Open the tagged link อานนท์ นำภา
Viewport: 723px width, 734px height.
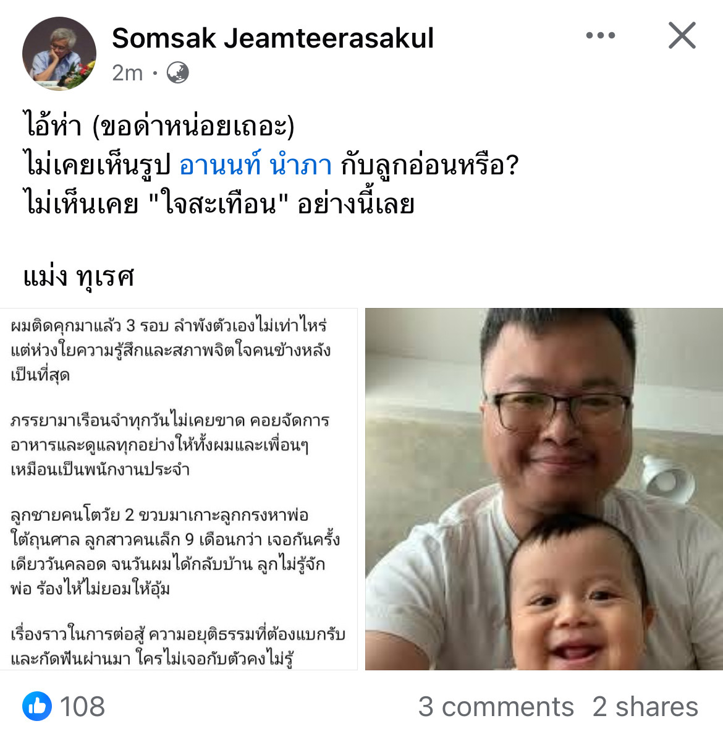coord(255,166)
